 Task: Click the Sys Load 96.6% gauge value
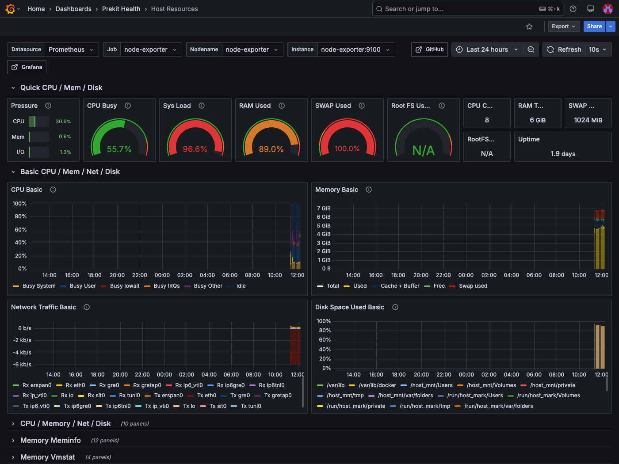pos(195,149)
